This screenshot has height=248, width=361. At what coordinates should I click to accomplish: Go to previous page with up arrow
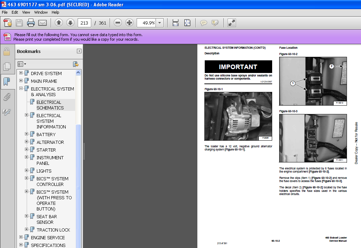(x=59, y=23)
